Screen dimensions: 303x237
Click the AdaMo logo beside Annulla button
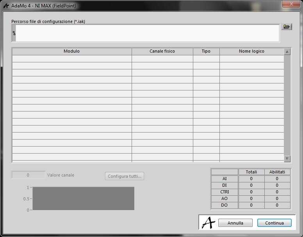point(208,223)
